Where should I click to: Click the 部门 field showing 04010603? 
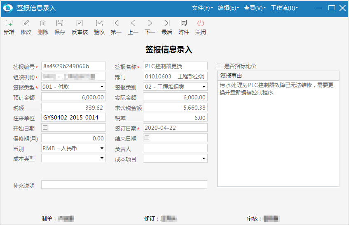[175, 76]
